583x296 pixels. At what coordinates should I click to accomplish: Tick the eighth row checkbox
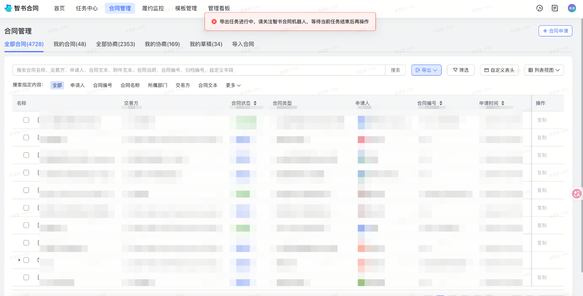point(26,243)
